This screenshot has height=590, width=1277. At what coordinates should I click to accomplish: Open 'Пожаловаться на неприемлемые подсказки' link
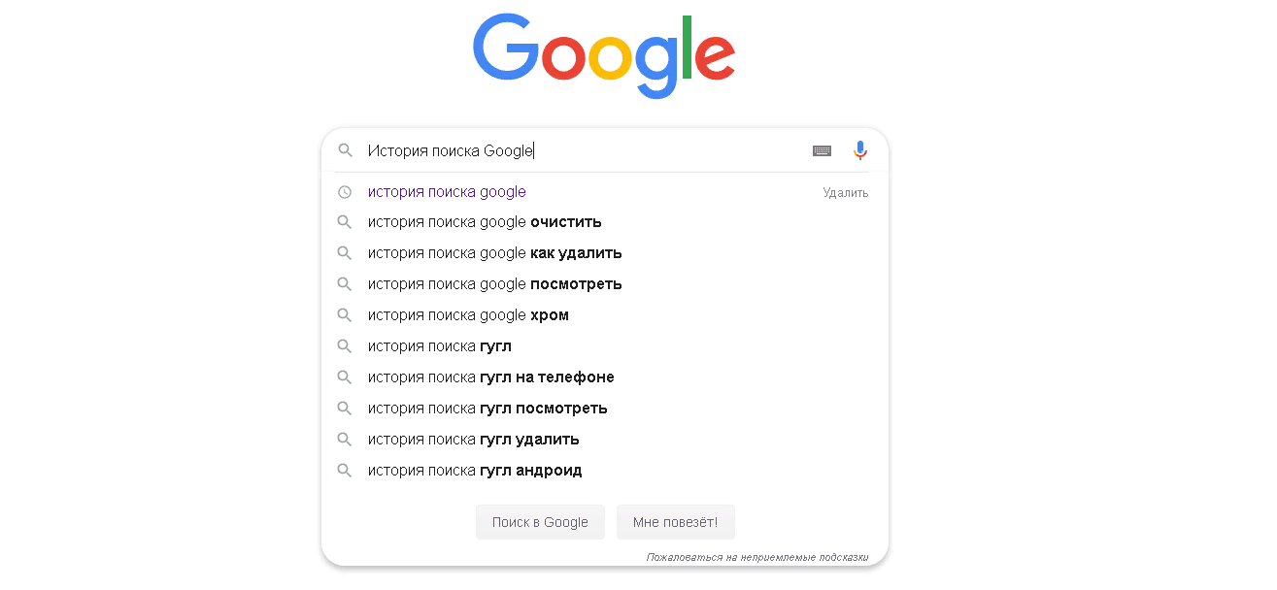tap(756, 557)
